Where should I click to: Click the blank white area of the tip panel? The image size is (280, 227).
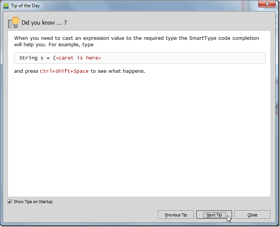pyautogui.click(x=139, y=136)
